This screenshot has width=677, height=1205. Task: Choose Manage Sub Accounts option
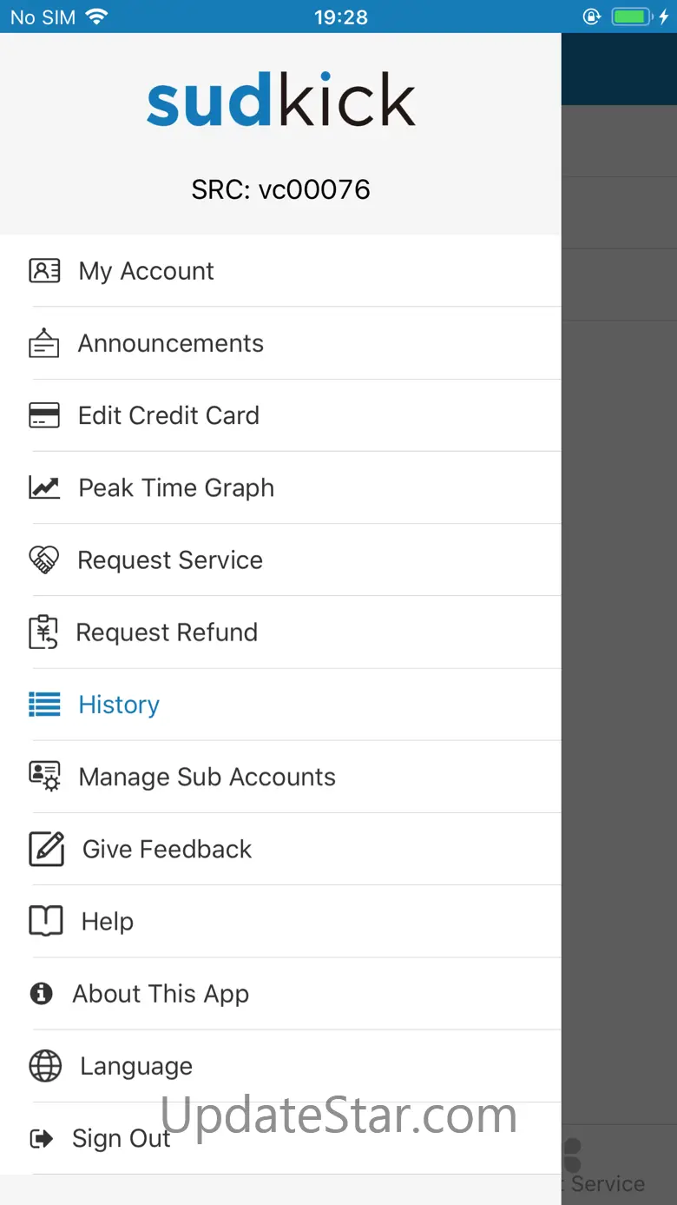(207, 777)
